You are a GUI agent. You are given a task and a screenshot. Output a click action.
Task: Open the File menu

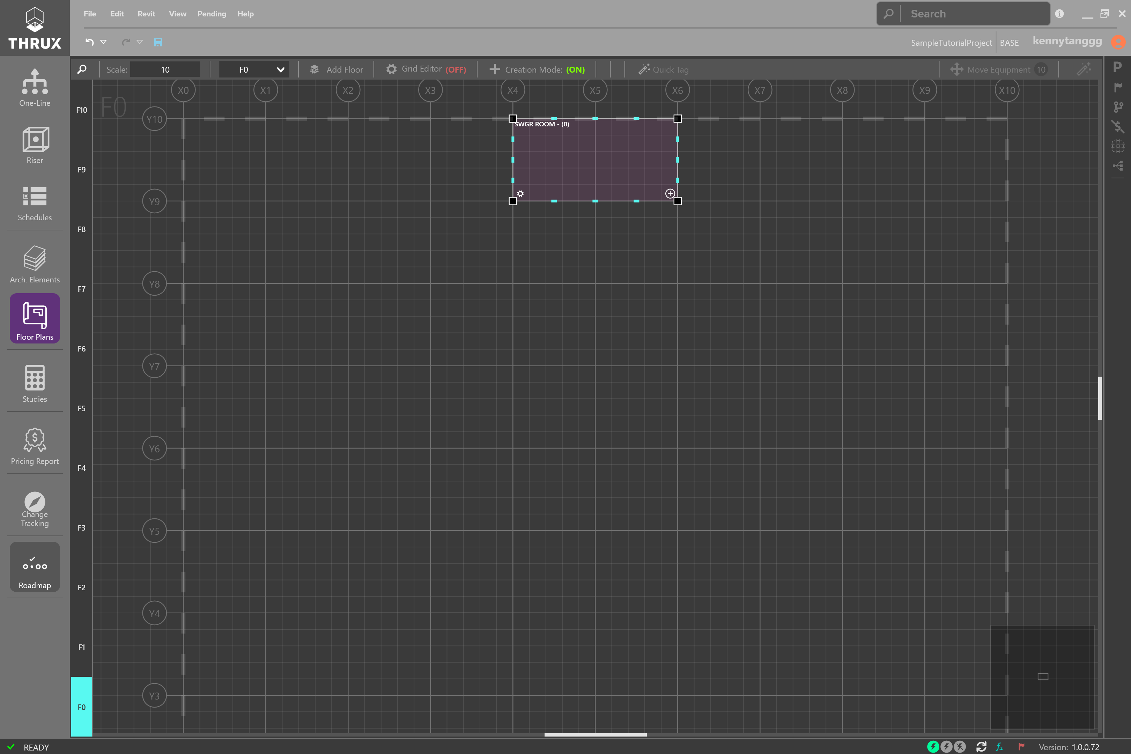90,14
